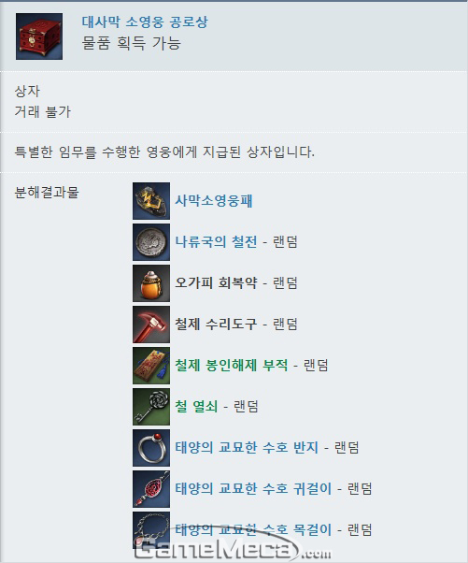This screenshot has height=563, width=468.
Task: Select the 철제 수리도구 item name
Action: click(216, 324)
